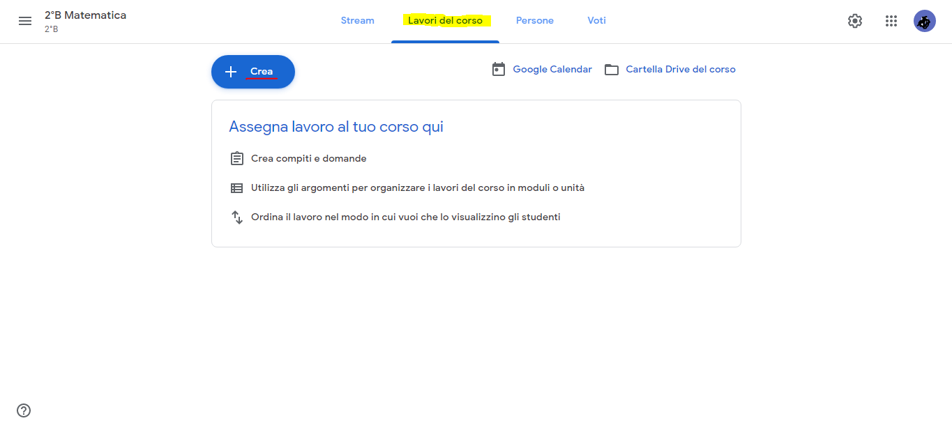
Task: Click the topics list icon in the card
Action: click(237, 188)
